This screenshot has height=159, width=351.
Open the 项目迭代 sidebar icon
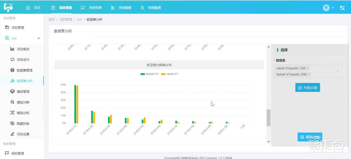click(13, 60)
